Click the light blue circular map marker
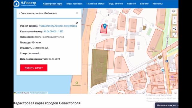The image size is (192, 108). click(163, 70)
